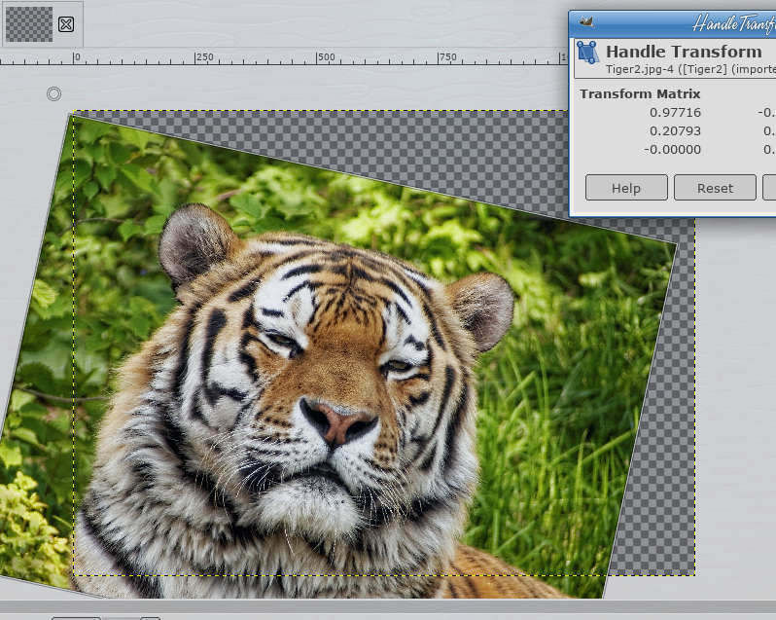Close the image tab with the X icon
The width and height of the screenshot is (776, 620).
(66, 24)
